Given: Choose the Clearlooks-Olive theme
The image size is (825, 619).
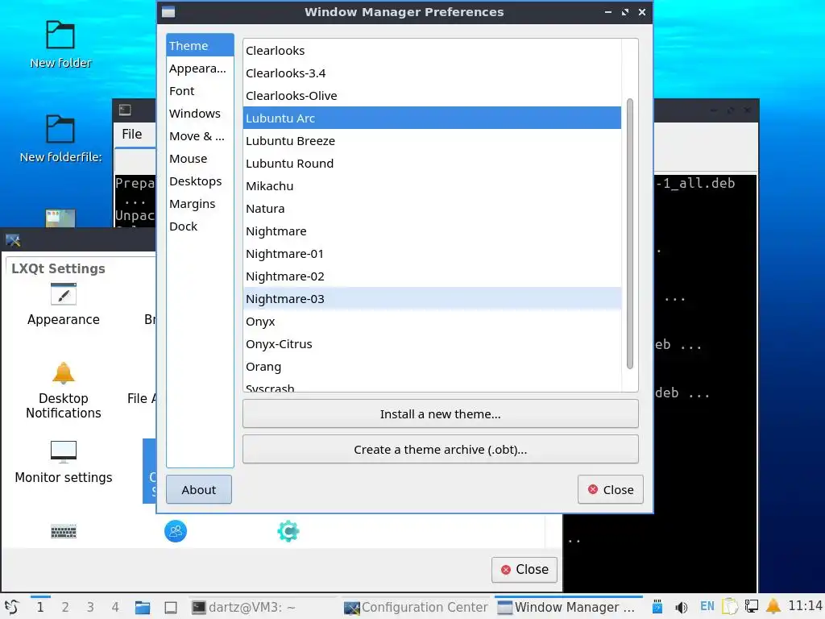Looking at the screenshot, I should pyautogui.click(x=432, y=96).
